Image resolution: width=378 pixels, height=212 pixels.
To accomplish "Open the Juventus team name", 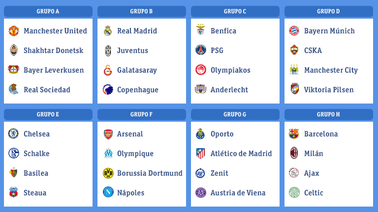I will click(x=132, y=51).
